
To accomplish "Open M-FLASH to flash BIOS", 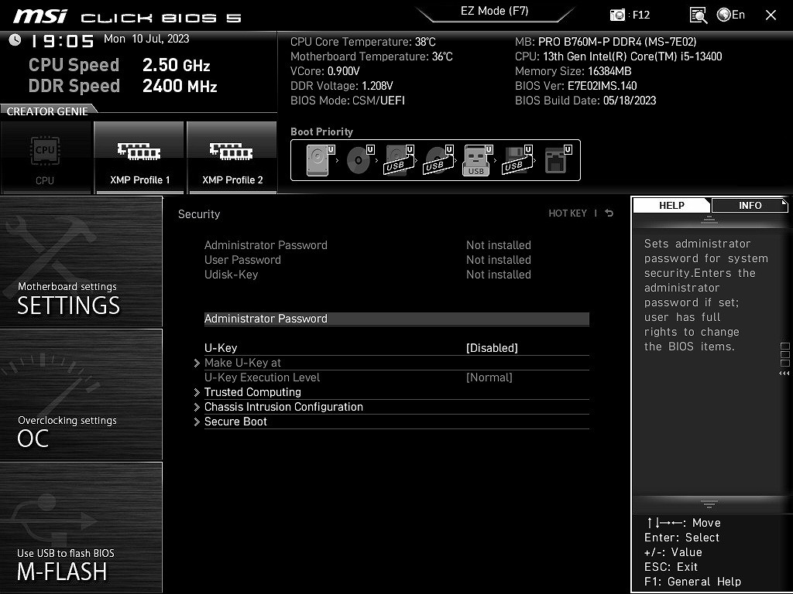I will [81, 528].
